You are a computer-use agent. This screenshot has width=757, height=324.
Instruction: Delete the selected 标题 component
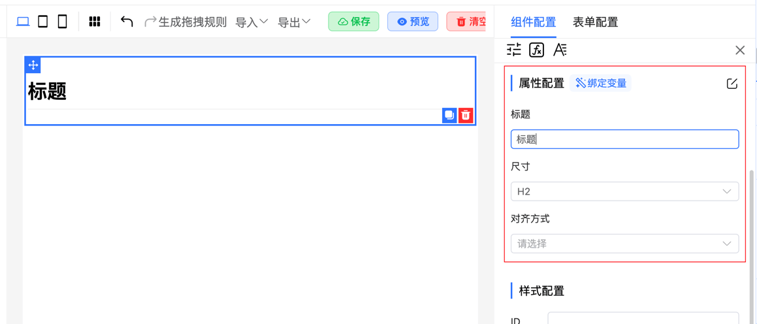(x=466, y=115)
